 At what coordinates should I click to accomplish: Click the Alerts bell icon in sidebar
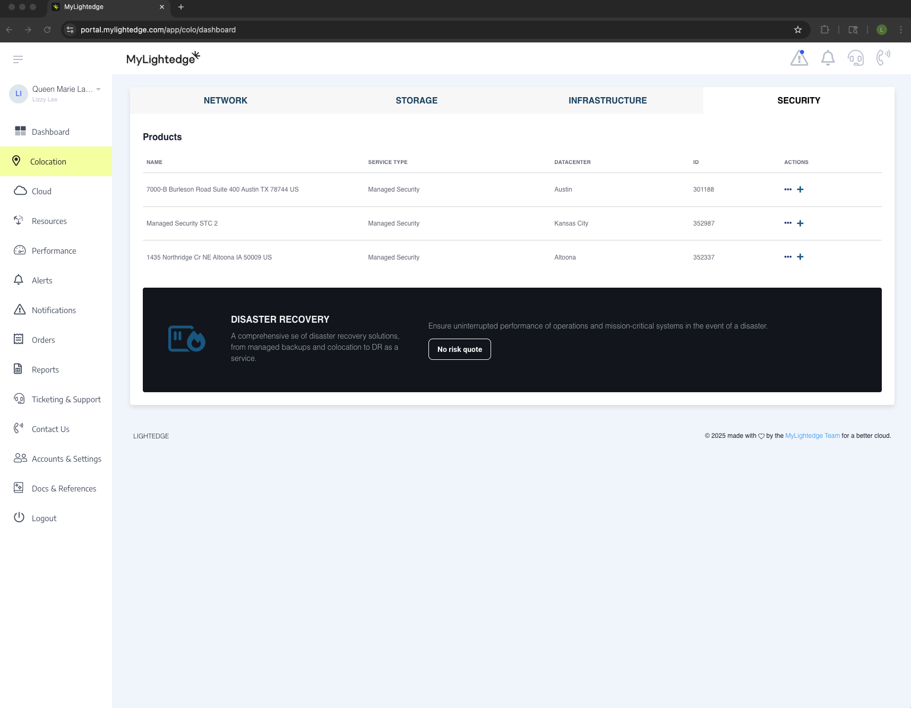point(19,280)
